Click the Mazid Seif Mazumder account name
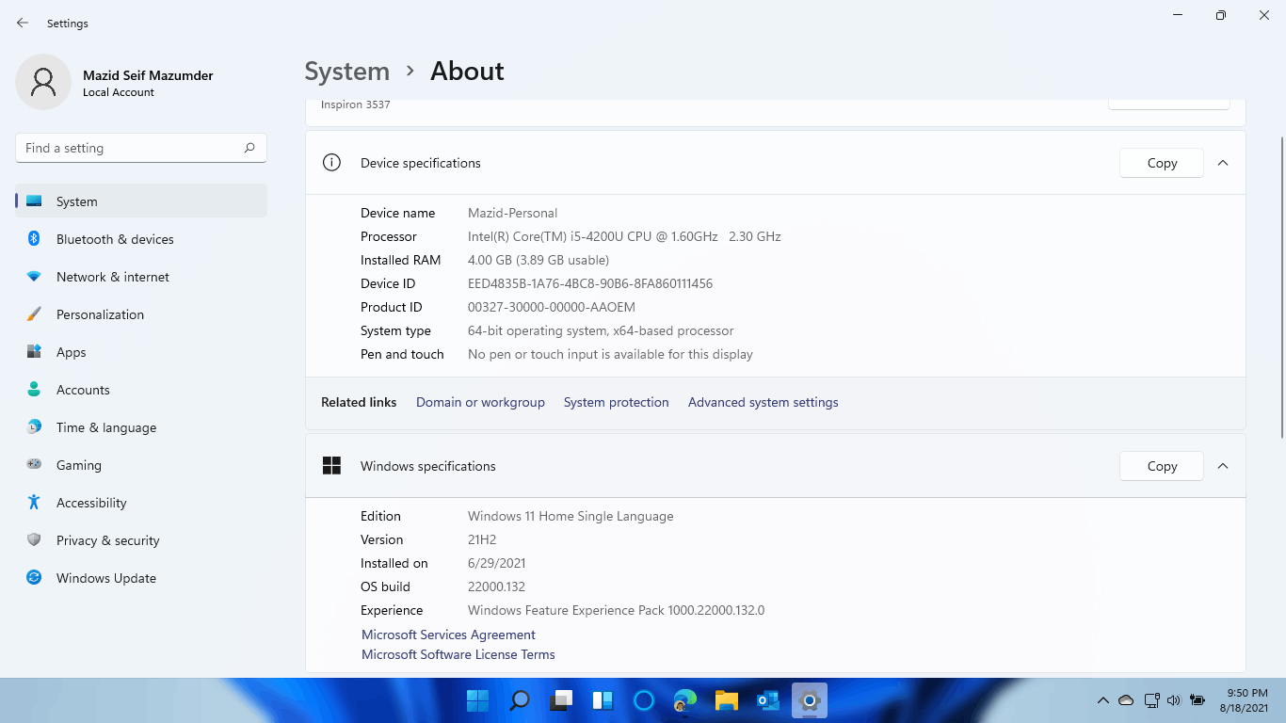Viewport: 1286px width, 723px height. coord(148,75)
